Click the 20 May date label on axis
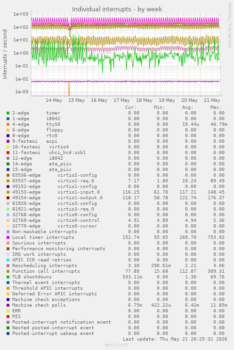Viewport: 234px width, 350px height. pos(189,100)
